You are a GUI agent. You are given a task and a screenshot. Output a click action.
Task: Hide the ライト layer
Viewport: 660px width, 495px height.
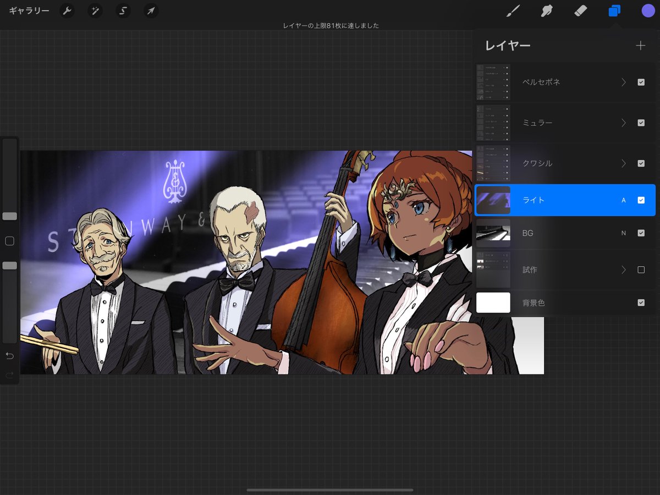[x=641, y=200]
